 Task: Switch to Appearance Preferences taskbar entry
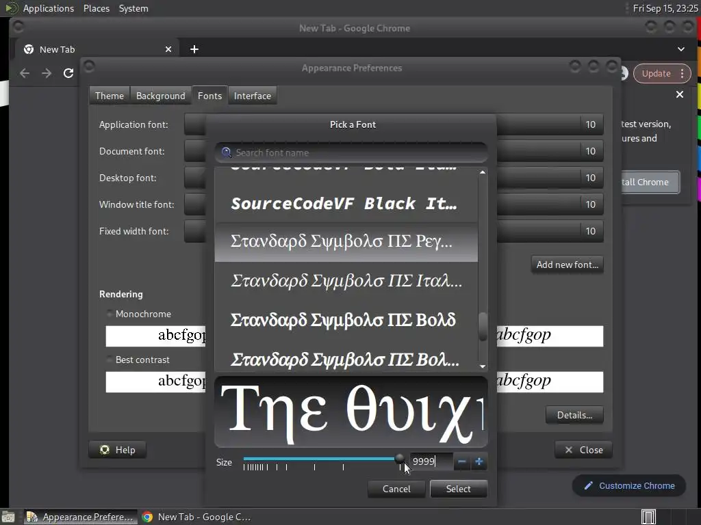coord(81,517)
